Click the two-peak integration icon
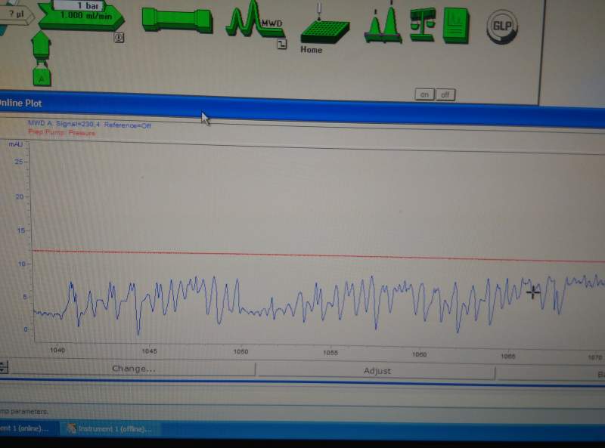Image resolution: width=605 pixels, height=448 pixels. tap(383, 24)
